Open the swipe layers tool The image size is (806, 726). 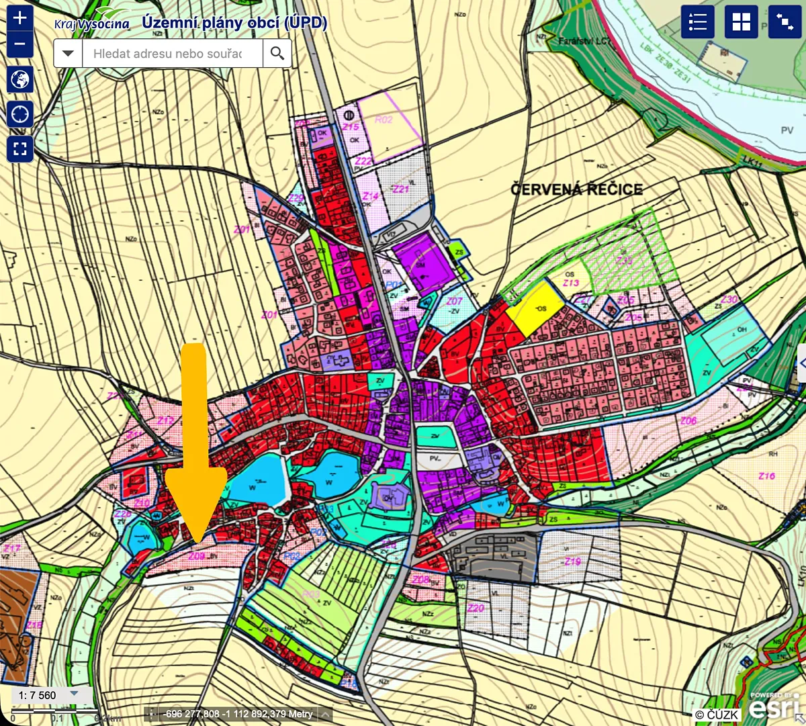785,22
